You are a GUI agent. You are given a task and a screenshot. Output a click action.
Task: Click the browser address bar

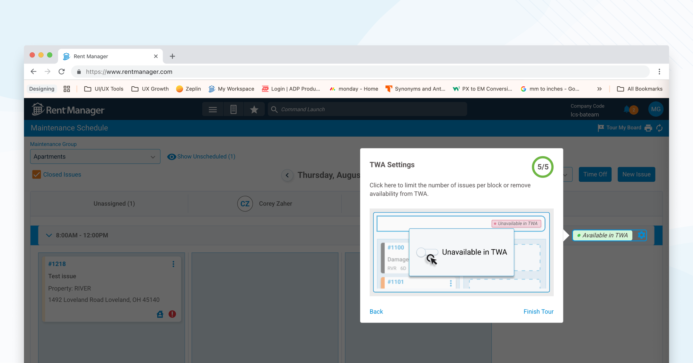pos(360,71)
